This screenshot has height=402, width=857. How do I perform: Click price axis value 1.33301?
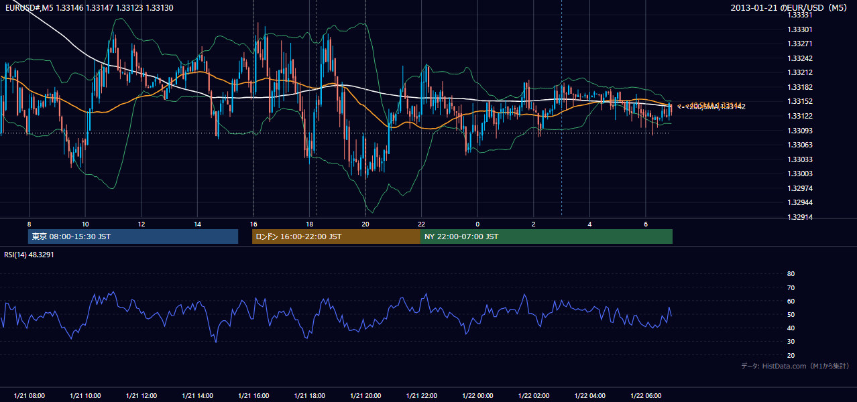[x=800, y=29]
